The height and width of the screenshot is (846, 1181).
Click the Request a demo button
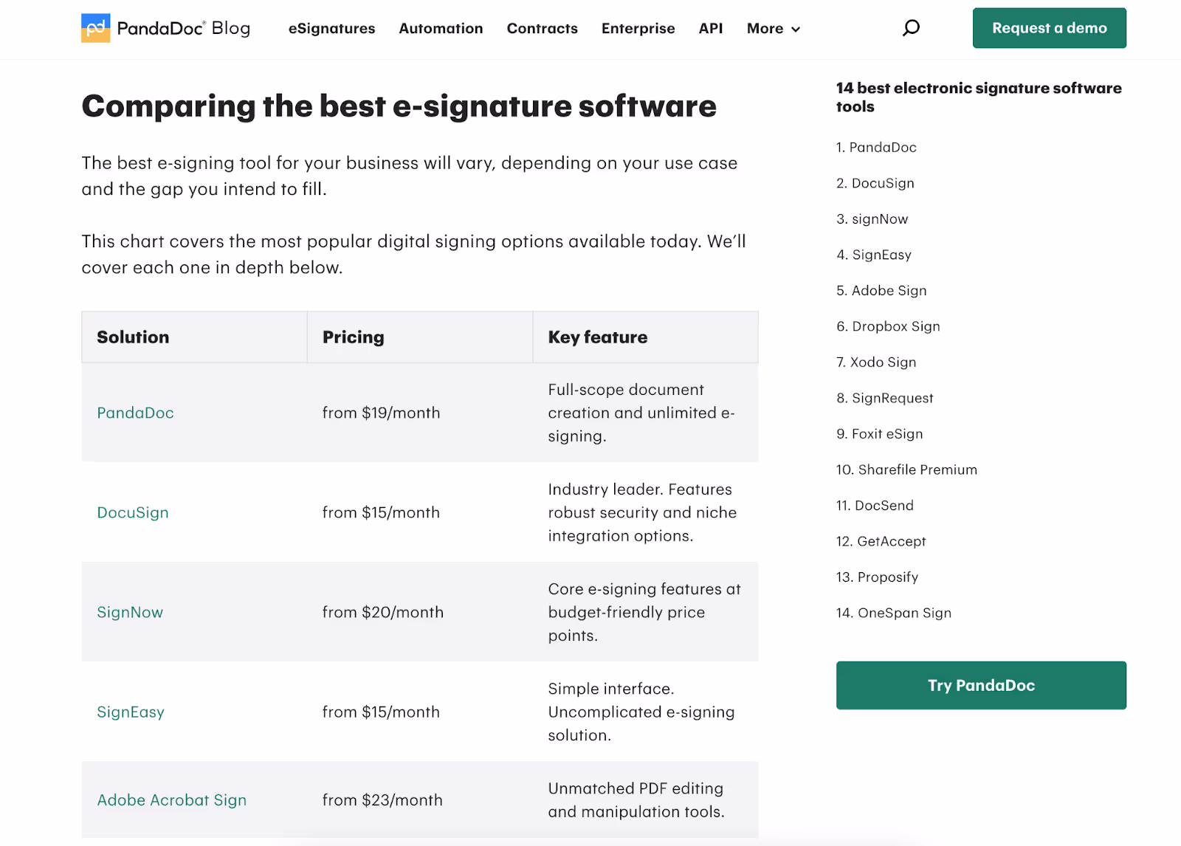[1049, 28]
